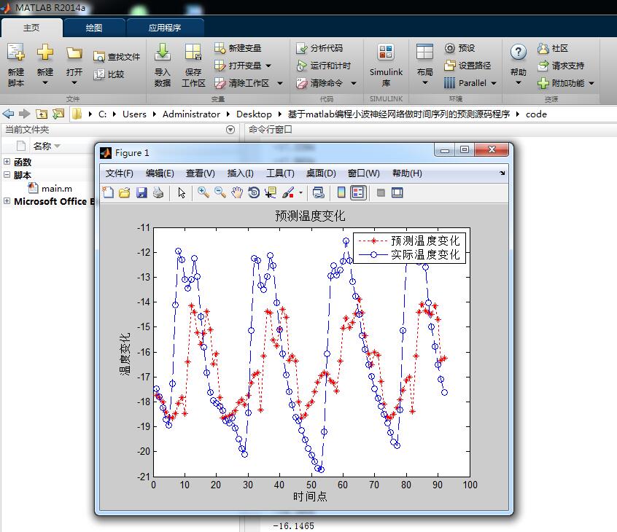Image resolution: width=617 pixels, height=532 pixels.
Task: Open 文件(F) menu in Figure 1
Action: pyautogui.click(x=119, y=173)
